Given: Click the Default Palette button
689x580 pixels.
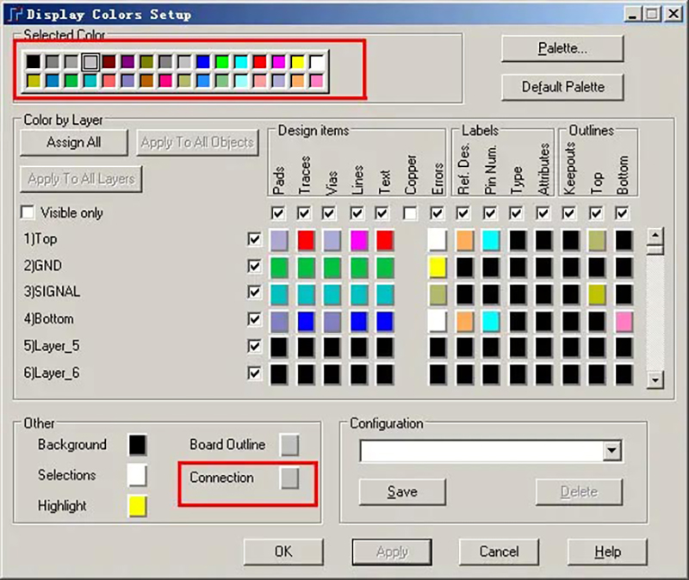Looking at the screenshot, I should pos(562,87).
